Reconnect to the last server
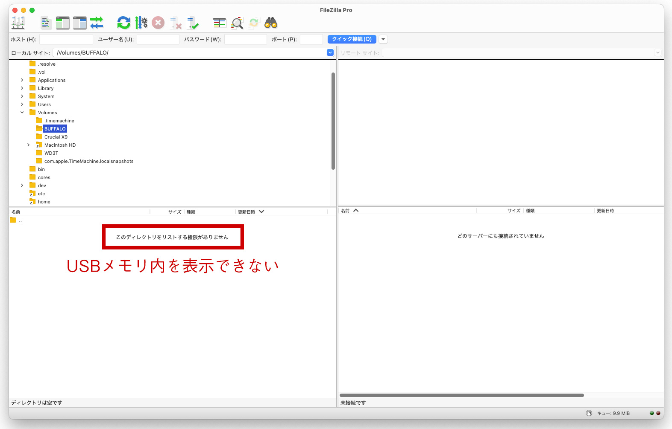 point(193,23)
